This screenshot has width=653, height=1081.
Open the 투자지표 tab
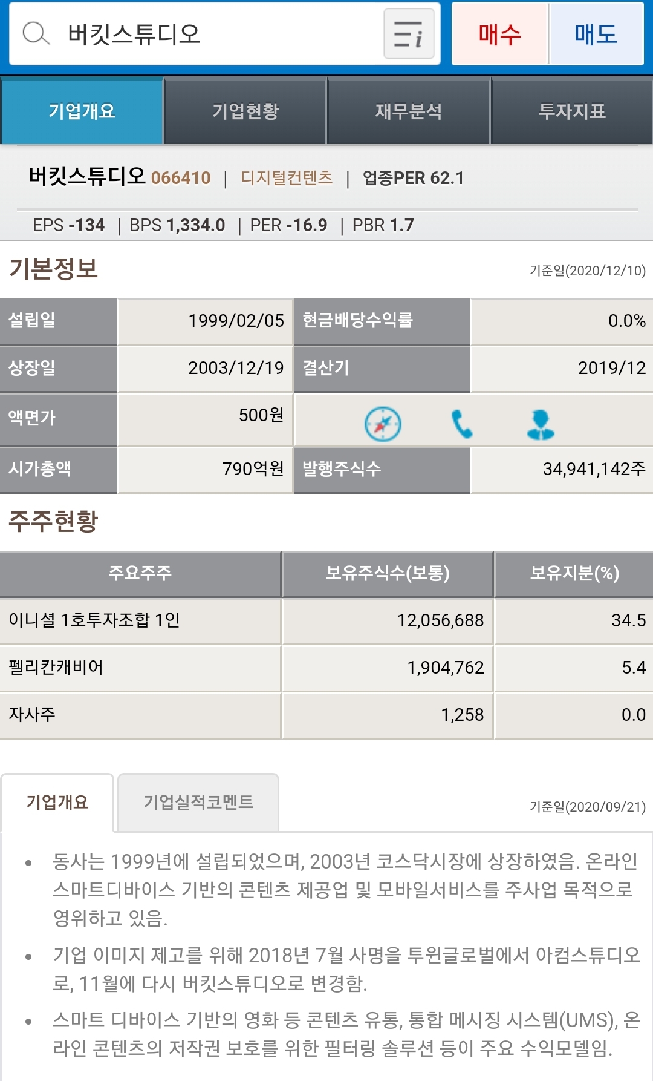point(572,111)
